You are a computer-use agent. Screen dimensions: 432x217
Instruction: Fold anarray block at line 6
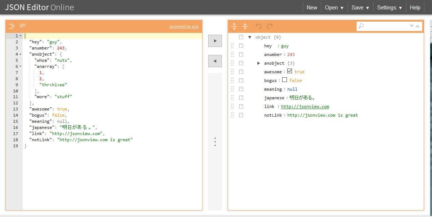[x=20, y=66]
